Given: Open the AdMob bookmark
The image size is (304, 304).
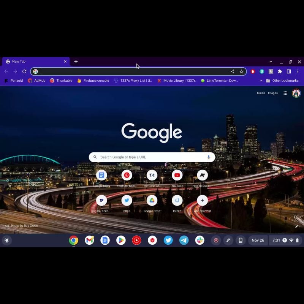Looking at the screenshot, I should (36, 81).
